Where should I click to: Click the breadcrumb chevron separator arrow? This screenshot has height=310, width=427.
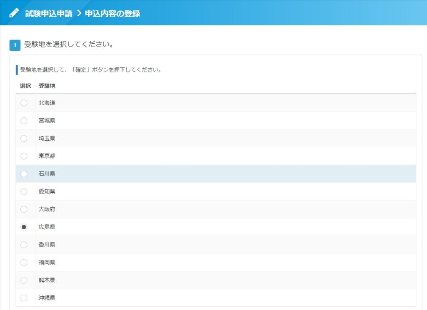pos(79,13)
